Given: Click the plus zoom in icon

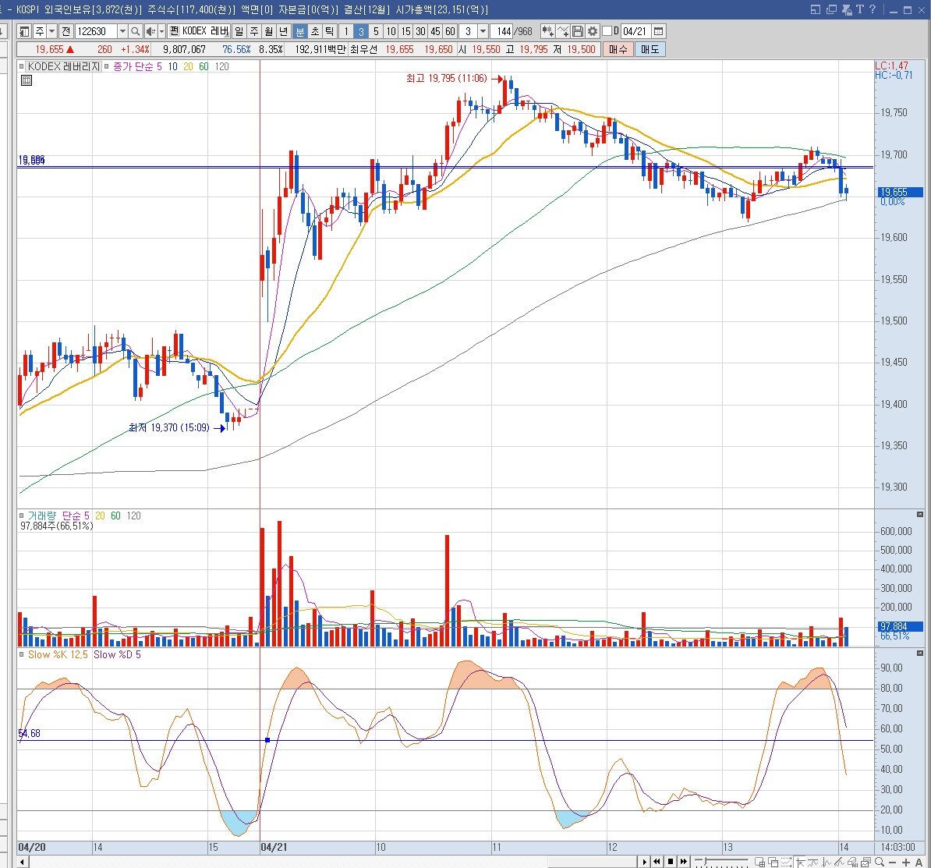Looking at the screenshot, I should 906,862.
